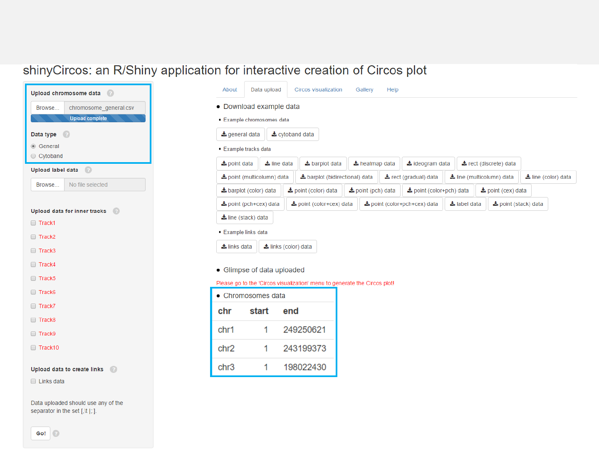
Task: Download line (multicolumn) data example
Action: coord(482,177)
